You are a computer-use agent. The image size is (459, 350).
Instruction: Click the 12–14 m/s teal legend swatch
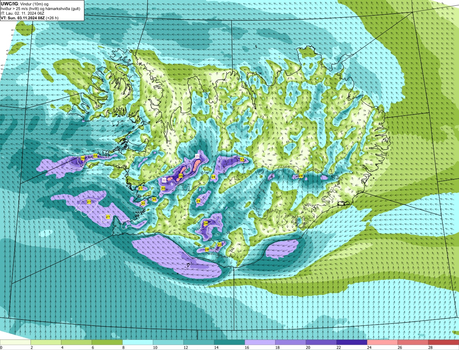point(199,342)
